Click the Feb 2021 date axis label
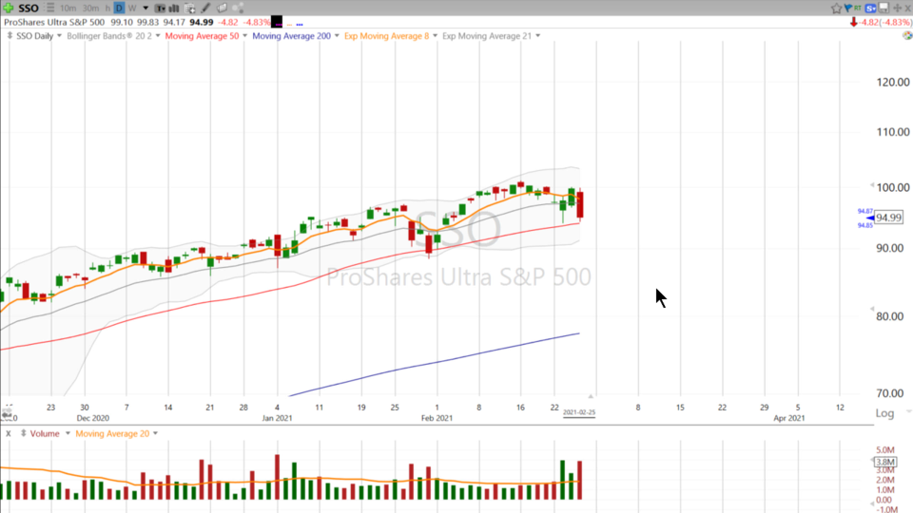913x513 pixels. pos(437,418)
